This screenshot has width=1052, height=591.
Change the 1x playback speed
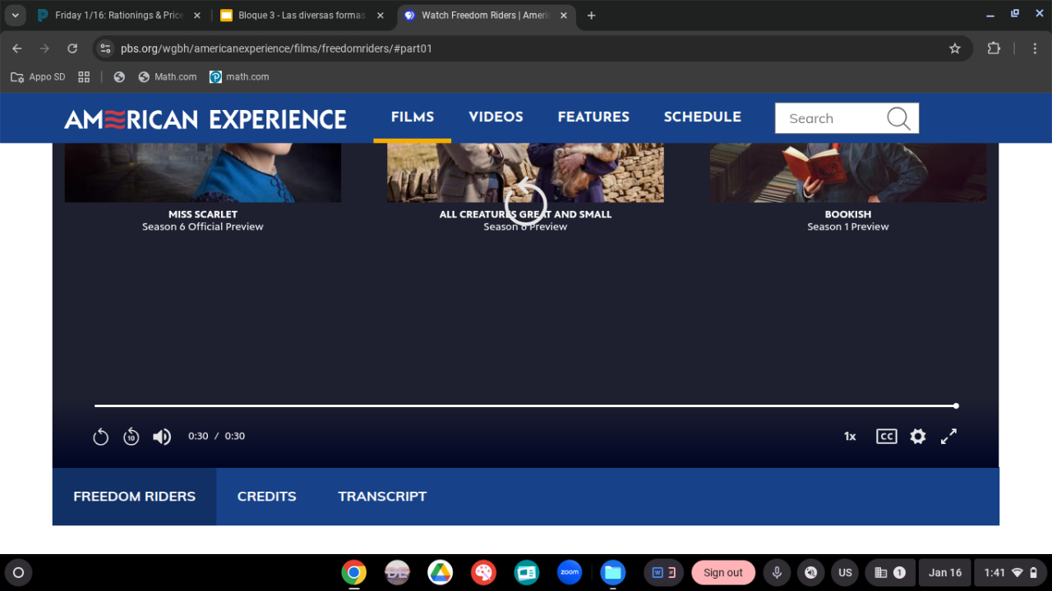click(850, 437)
